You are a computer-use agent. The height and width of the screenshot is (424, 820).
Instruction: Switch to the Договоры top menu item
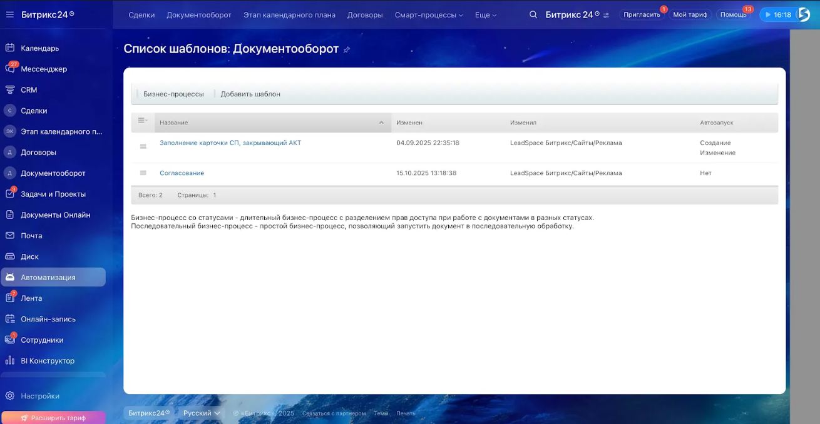[365, 15]
